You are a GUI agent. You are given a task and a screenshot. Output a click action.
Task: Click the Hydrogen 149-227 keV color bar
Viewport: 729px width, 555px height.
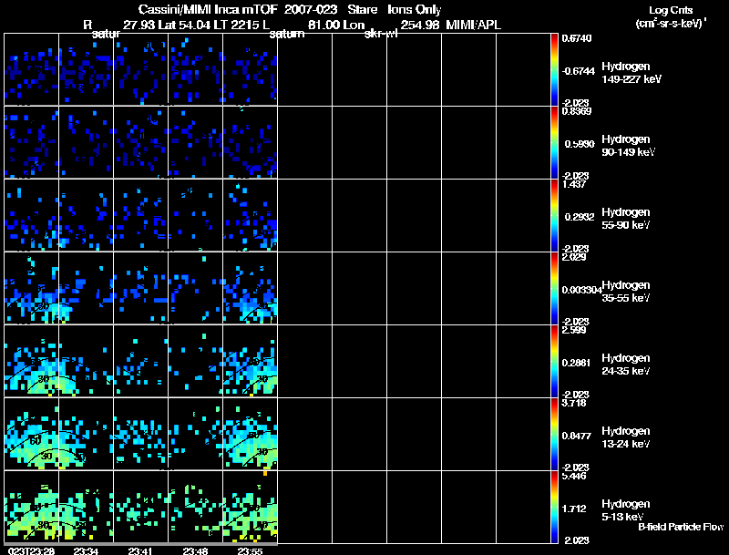click(554, 70)
